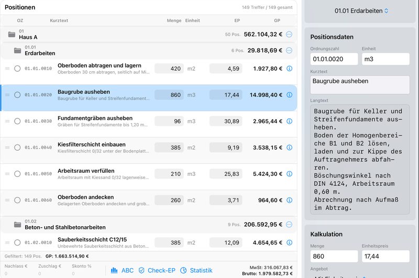
Task: Click the total 14.998,40 € for Baugrube
Action: pyautogui.click(x=266, y=95)
